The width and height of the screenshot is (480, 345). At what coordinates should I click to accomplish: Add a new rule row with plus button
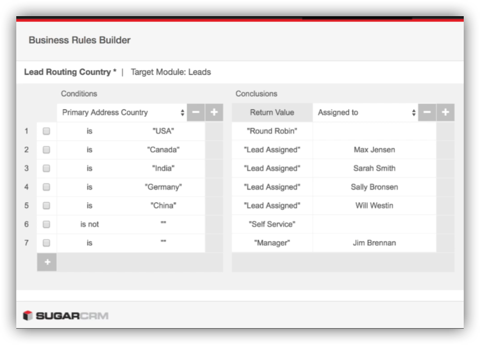[47, 262]
